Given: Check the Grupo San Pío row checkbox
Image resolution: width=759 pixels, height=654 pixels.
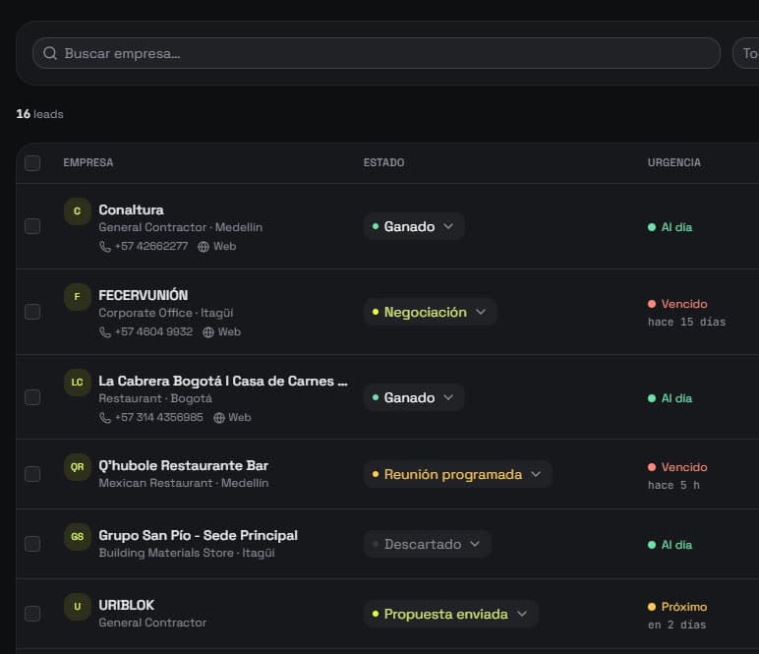Looking at the screenshot, I should point(32,544).
